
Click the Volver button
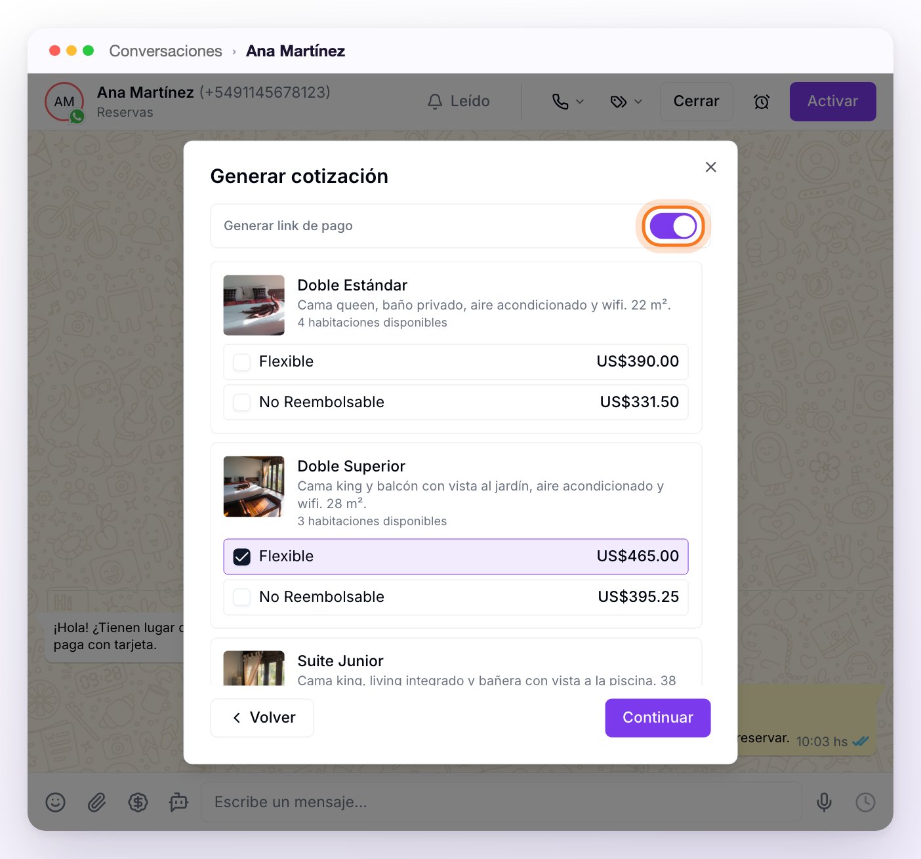[262, 717]
